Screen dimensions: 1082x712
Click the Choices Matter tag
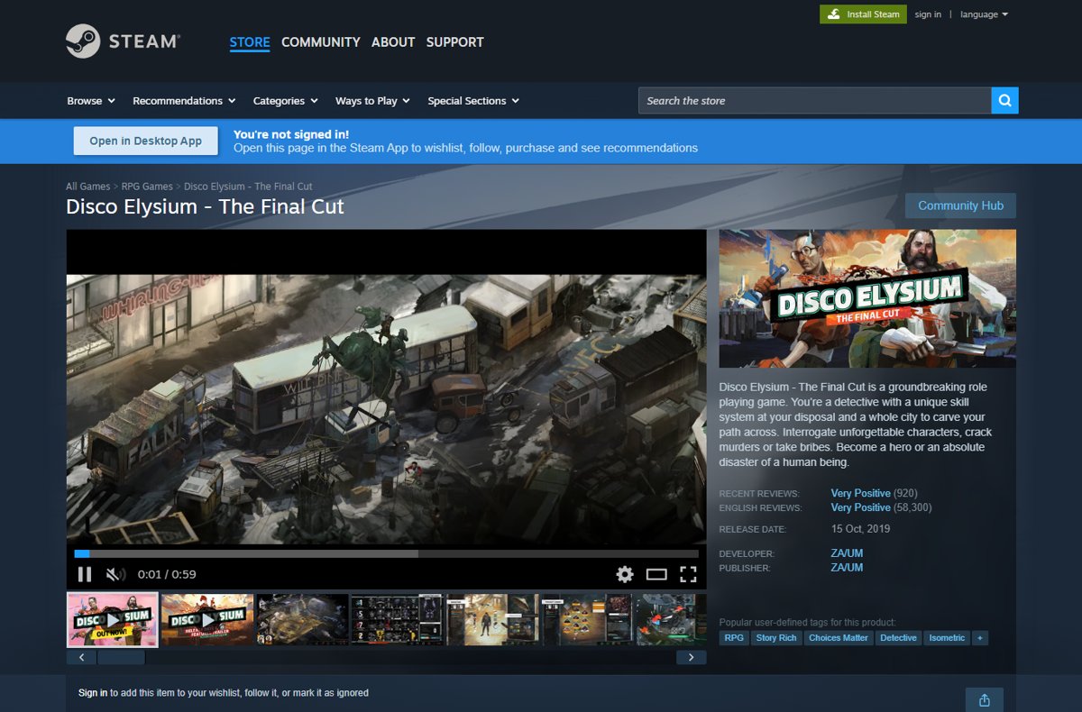(x=839, y=638)
